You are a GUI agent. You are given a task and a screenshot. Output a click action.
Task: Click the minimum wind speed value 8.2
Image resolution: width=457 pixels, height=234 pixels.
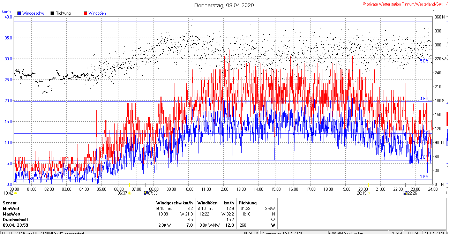pyautogui.click(x=190, y=208)
